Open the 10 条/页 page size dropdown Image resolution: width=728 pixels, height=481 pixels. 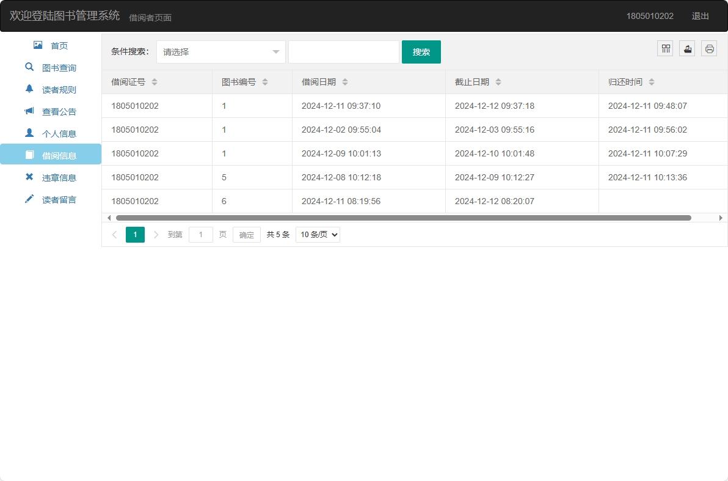pyautogui.click(x=318, y=235)
